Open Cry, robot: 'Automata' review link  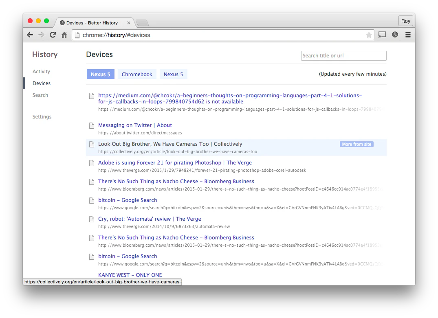pyautogui.click(x=150, y=219)
